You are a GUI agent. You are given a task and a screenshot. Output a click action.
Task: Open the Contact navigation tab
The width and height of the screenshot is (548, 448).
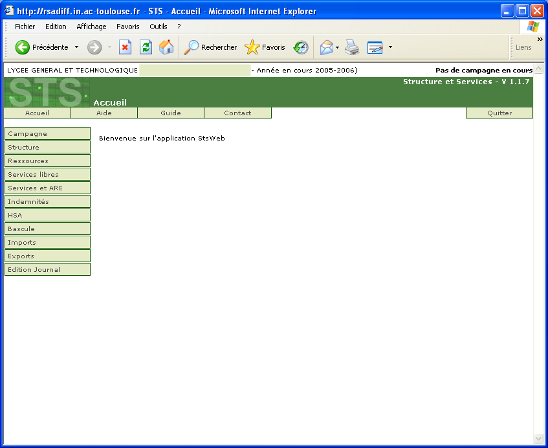click(237, 113)
